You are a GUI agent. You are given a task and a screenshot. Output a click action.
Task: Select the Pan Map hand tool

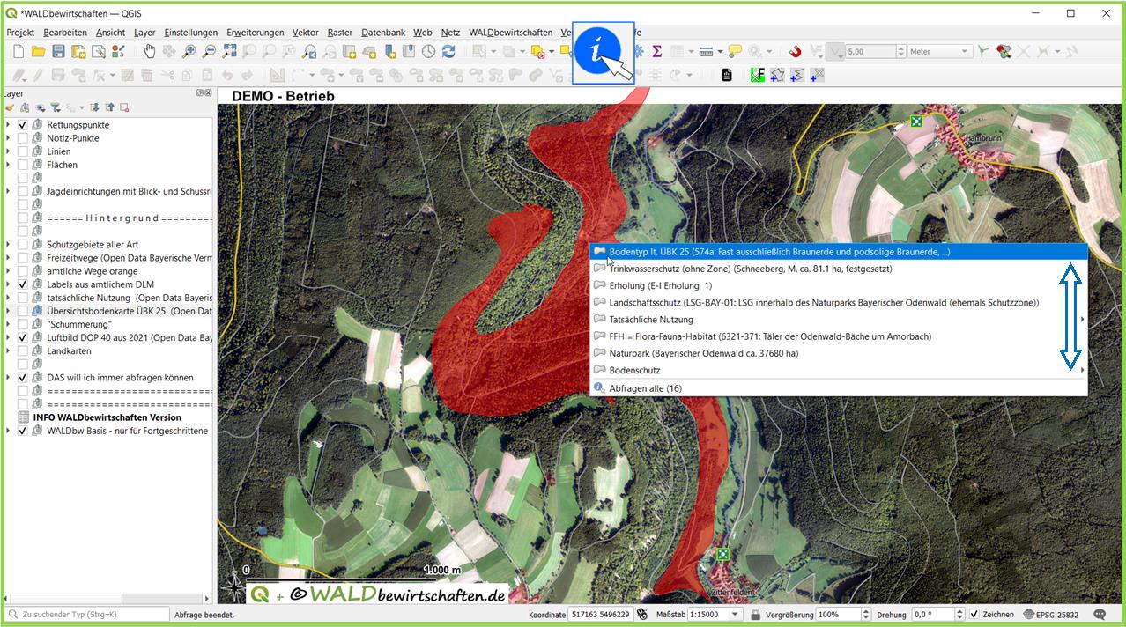click(x=150, y=52)
